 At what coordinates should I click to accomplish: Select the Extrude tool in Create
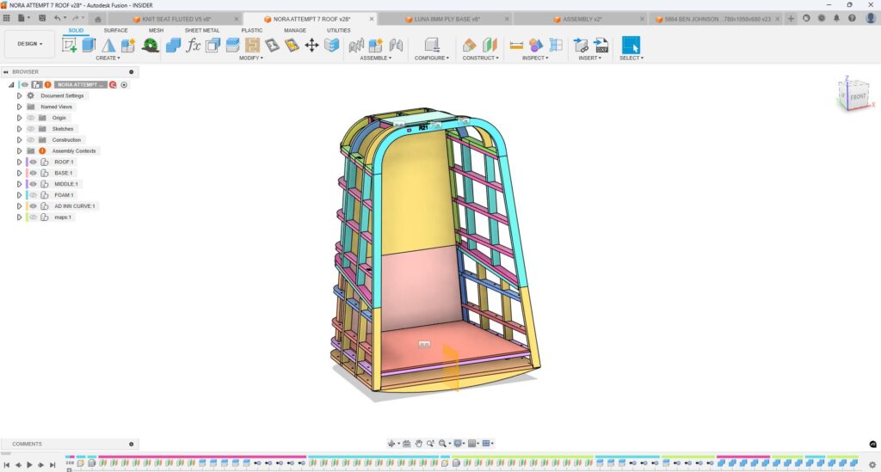pyautogui.click(x=89, y=45)
